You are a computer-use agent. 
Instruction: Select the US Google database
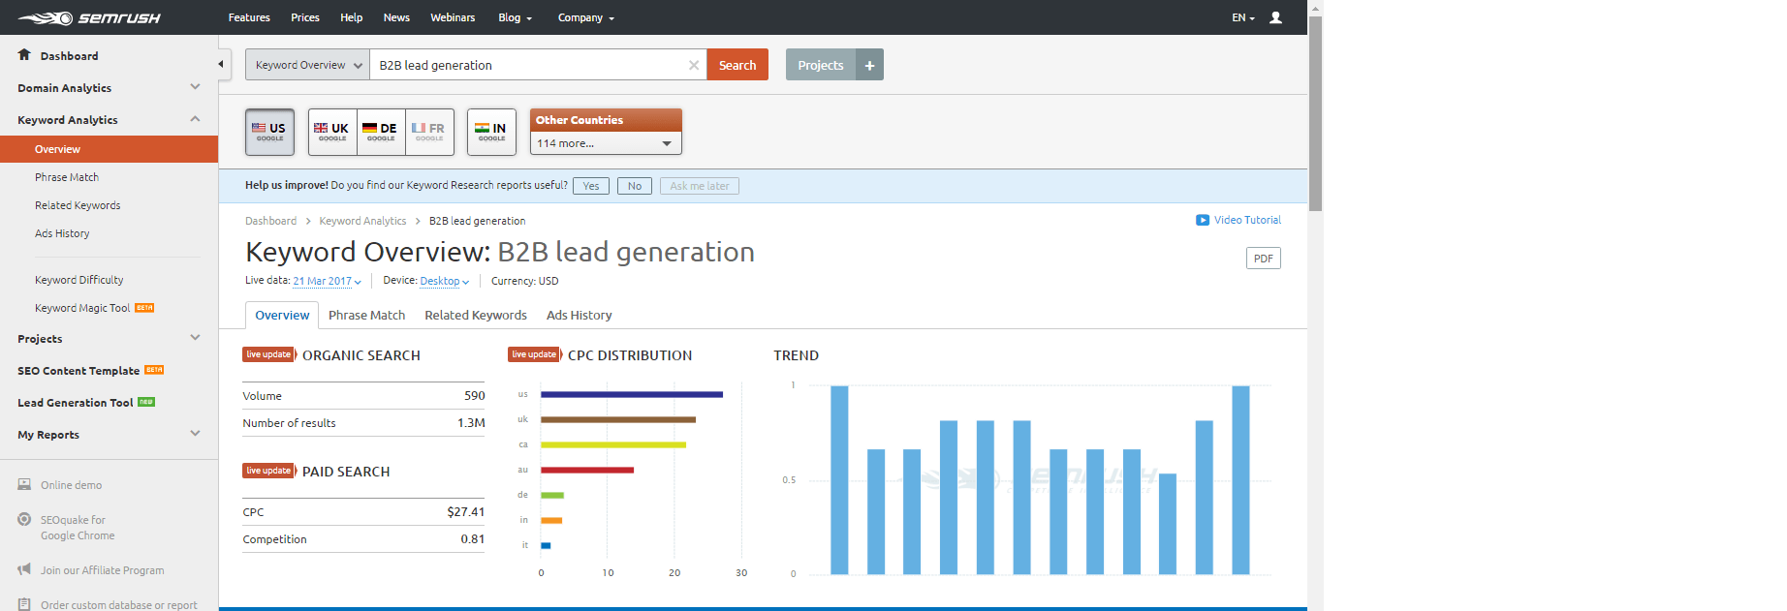[x=269, y=132]
